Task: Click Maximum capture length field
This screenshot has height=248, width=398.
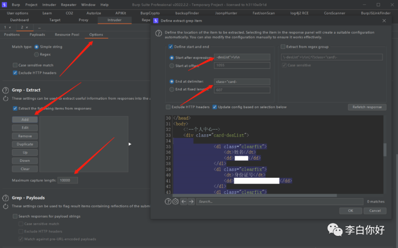Action: [67, 180]
